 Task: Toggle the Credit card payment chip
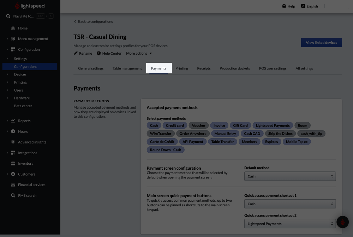[175, 126]
